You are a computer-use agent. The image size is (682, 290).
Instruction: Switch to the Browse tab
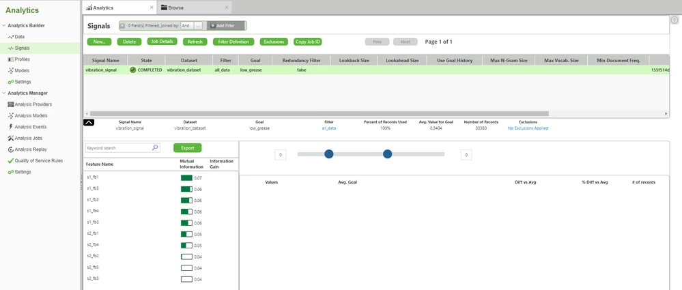194,8
